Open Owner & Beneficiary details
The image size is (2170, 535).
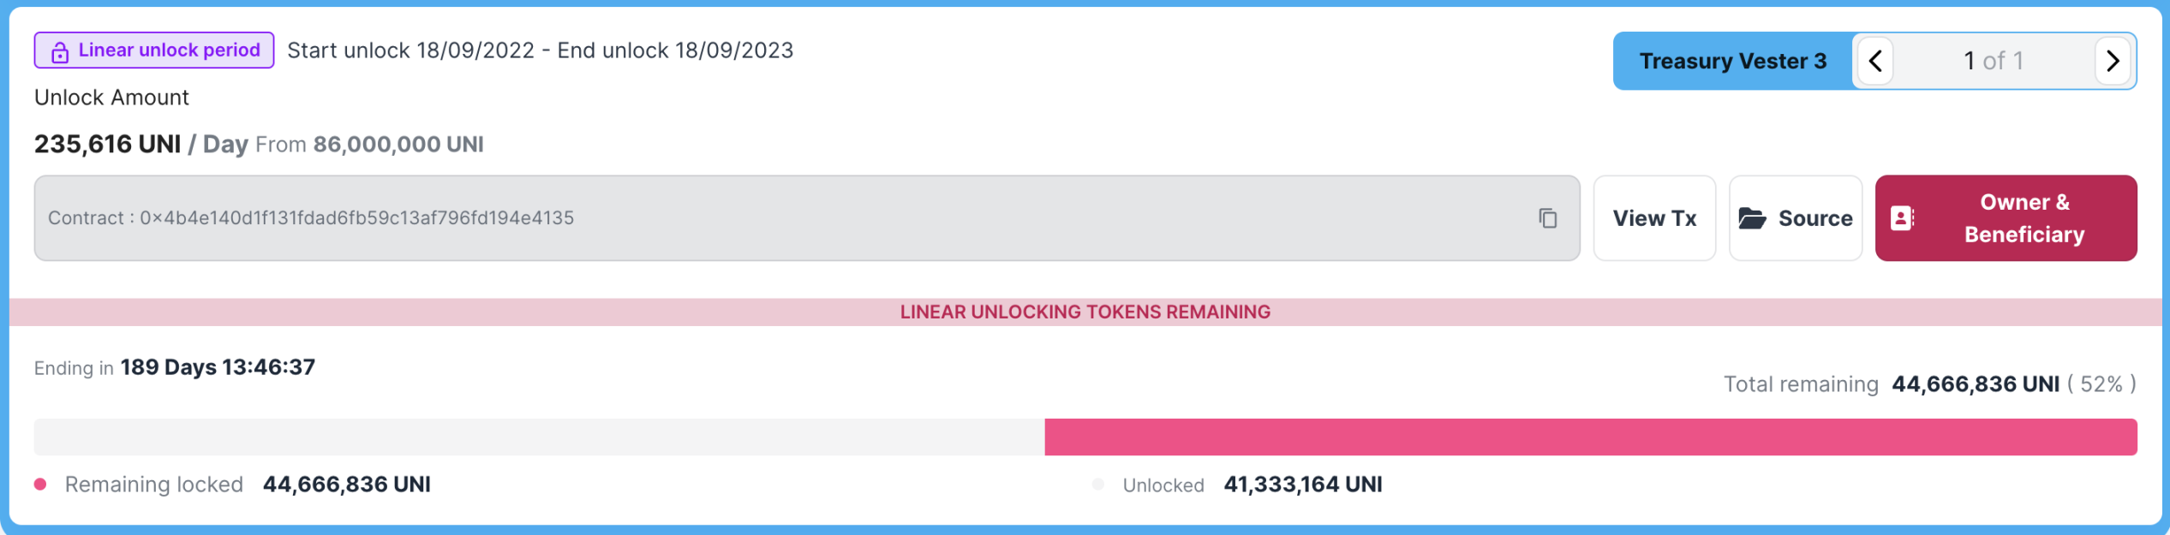click(2006, 218)
